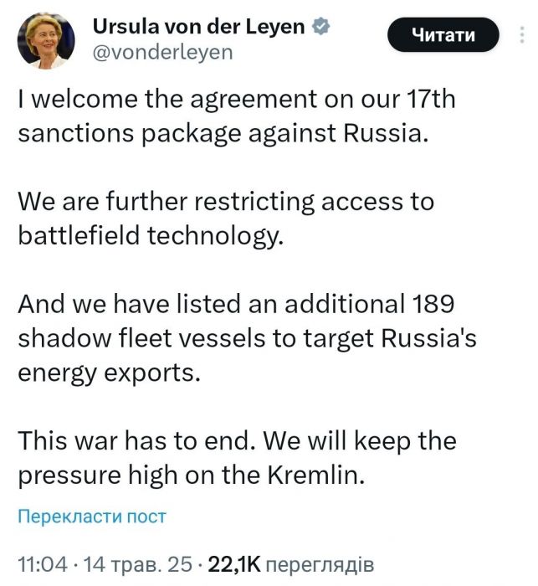Image resolution: width=538 pixels, height=586 pixels.
Task: Click the 'We are further restricting access' line
Action: (x=226, y=202)
